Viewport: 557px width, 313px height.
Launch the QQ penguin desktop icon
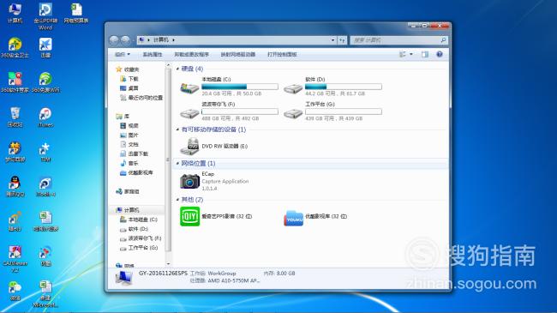(x=15, y=186)
